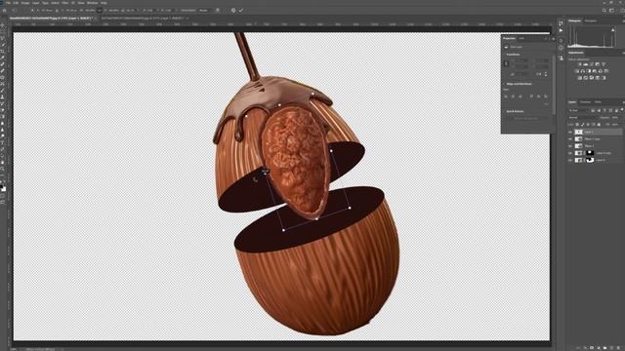Open the layer Fill dropdown
This screenshot has height=351, width=625.
coord(615,125)
